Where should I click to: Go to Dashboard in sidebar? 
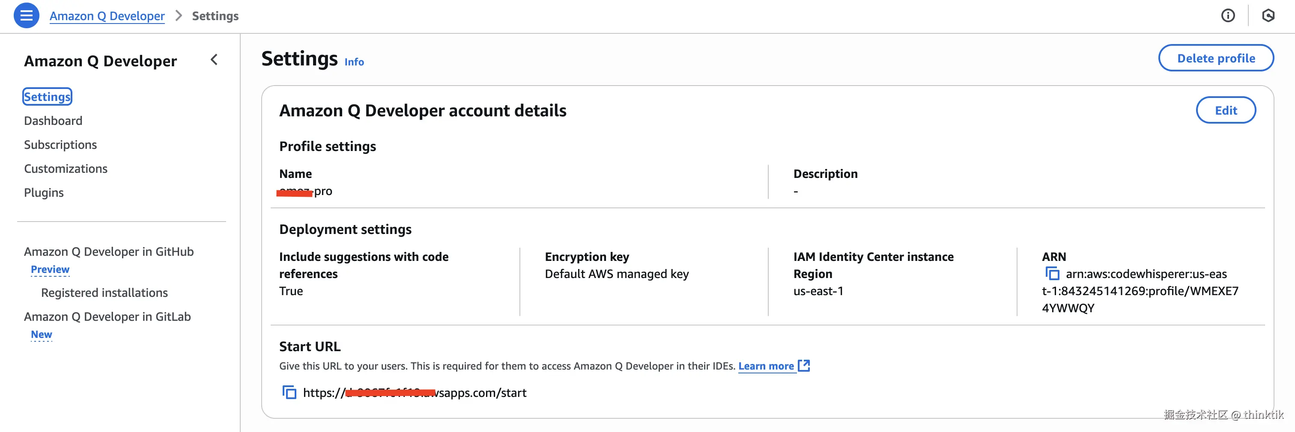pos(53,121)
